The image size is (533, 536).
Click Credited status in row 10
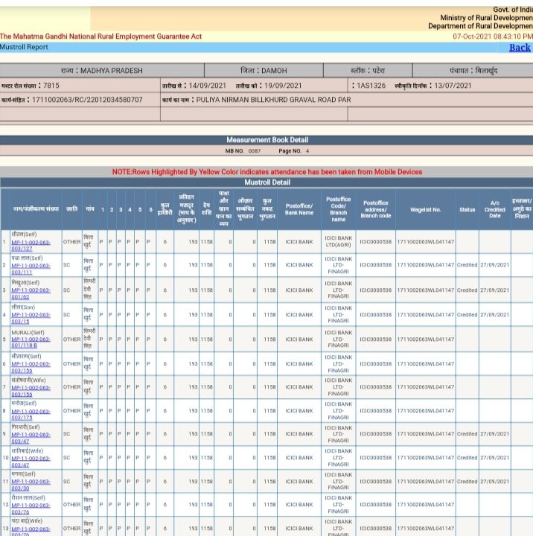click(x=467, y=458)
